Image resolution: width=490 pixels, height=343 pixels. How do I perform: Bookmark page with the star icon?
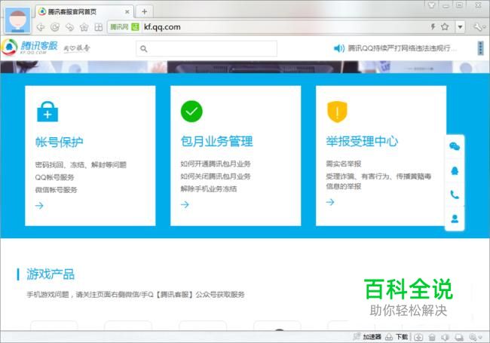[x=445, y=27]
